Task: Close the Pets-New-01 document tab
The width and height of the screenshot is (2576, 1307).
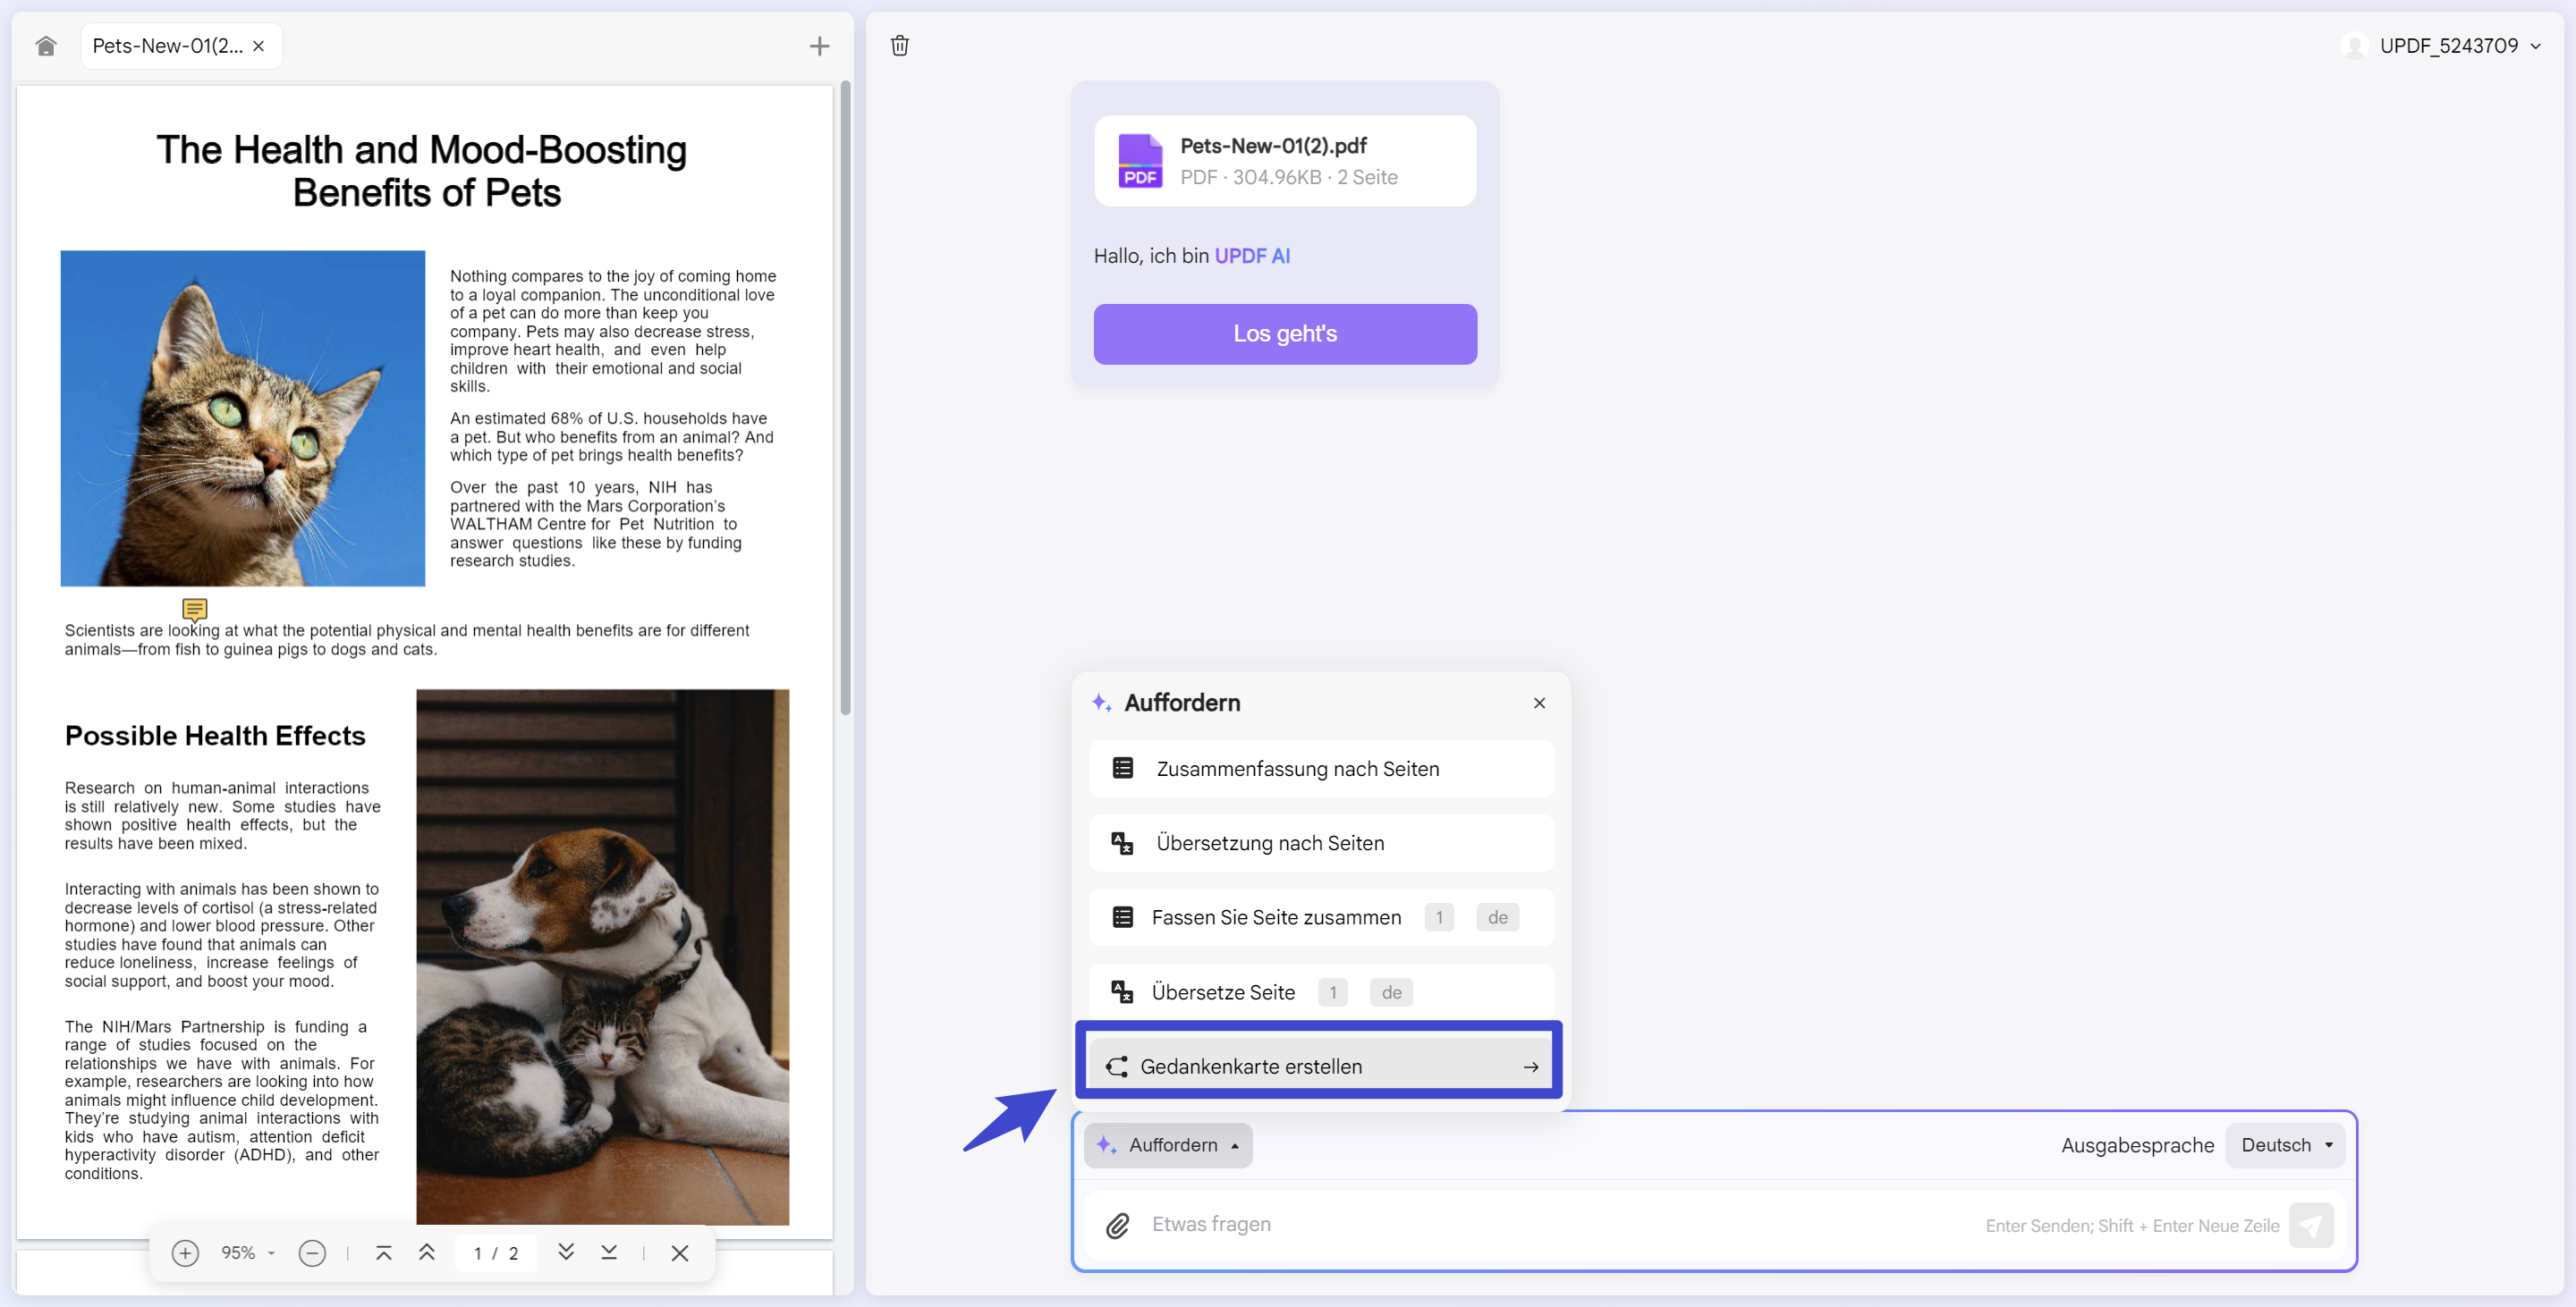Action: tap(259, 46)
